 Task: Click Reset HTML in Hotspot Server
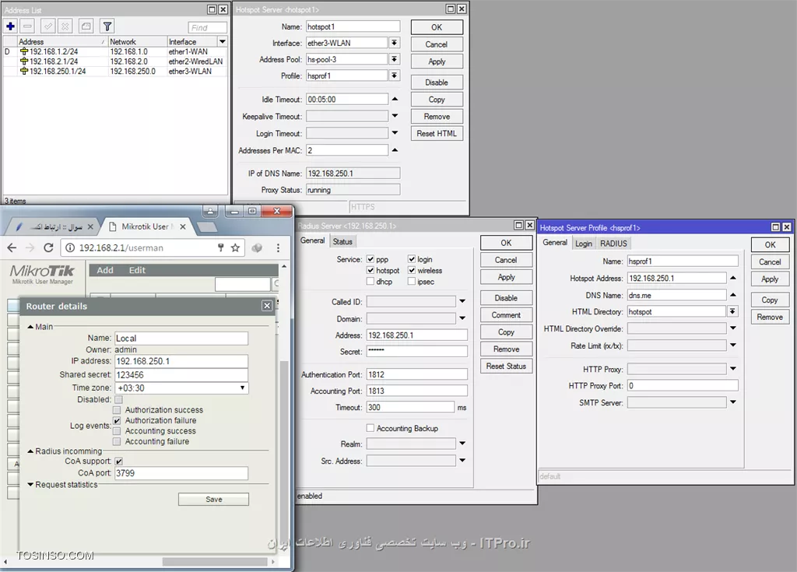click(x=437, y=133)
